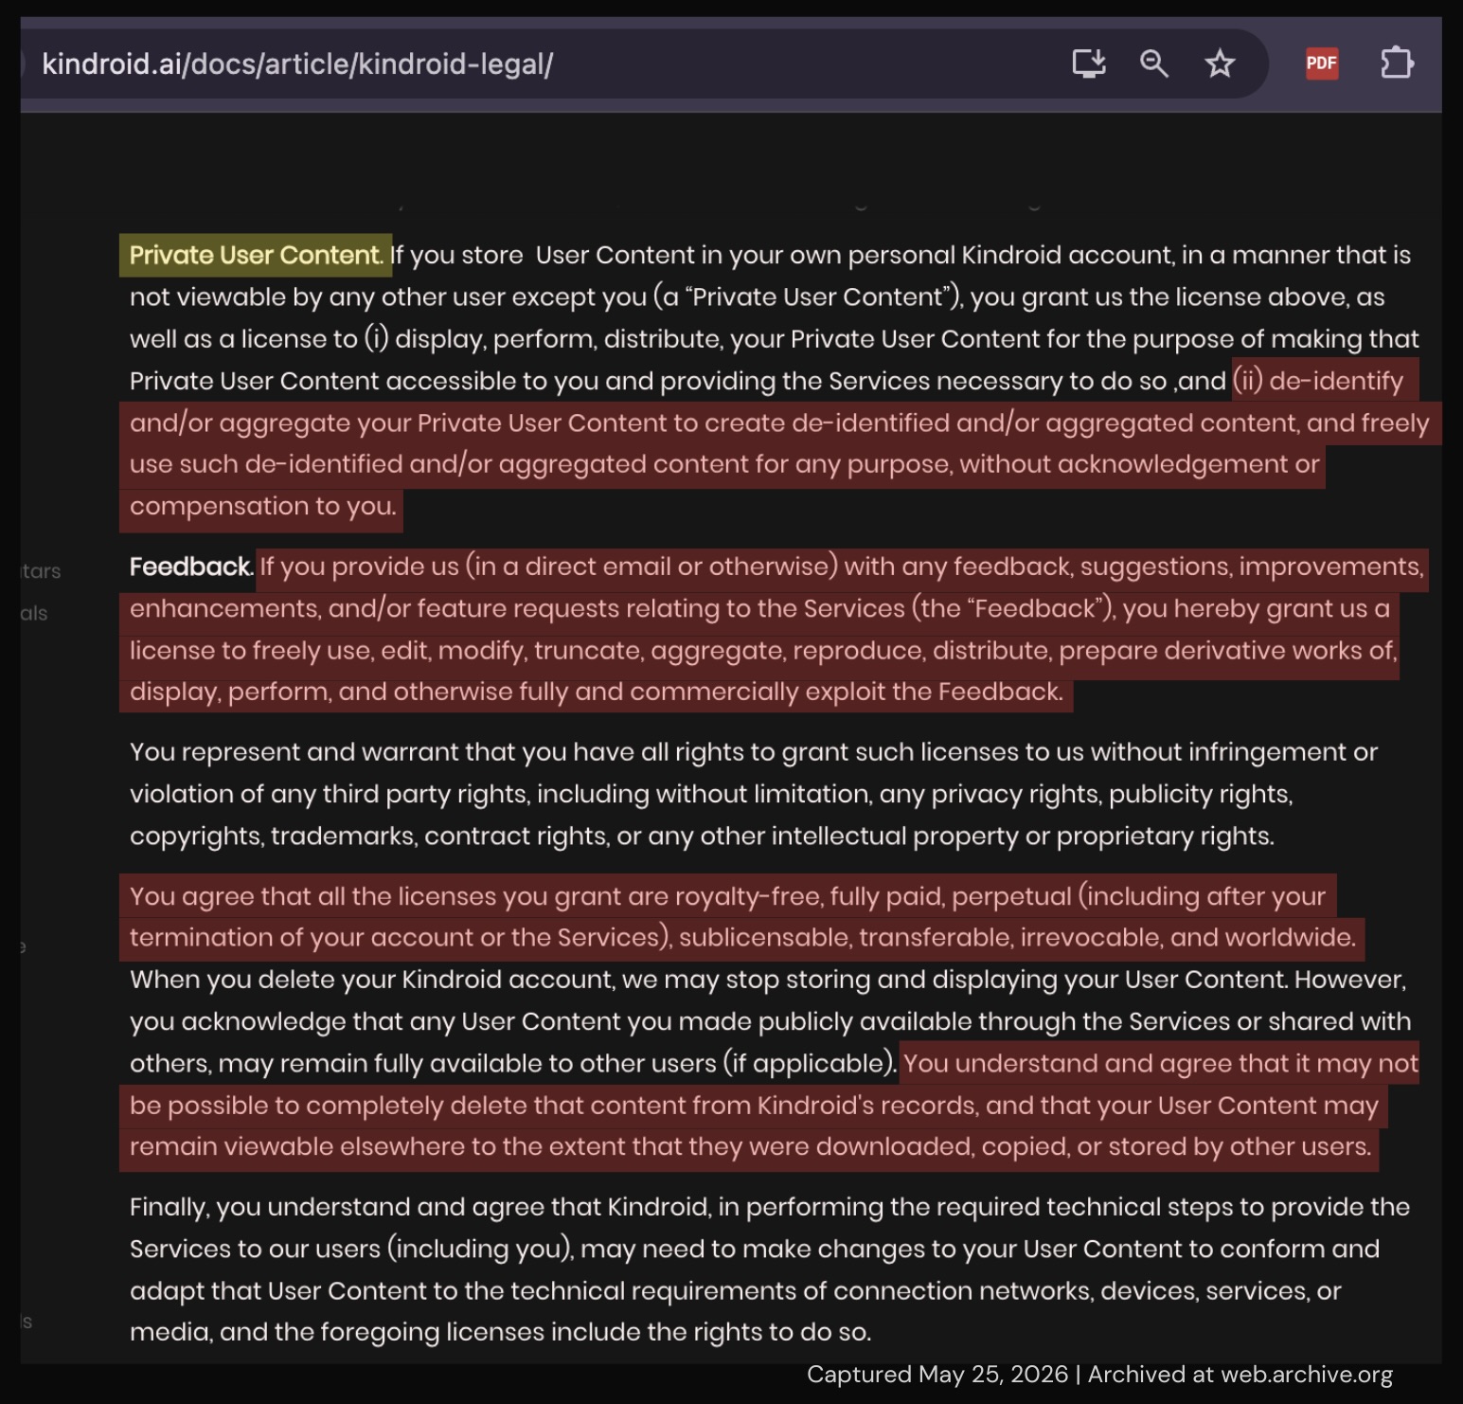Click the line 'display, perform, and otherwise fully and commercially exploit'

pos(597,692)
